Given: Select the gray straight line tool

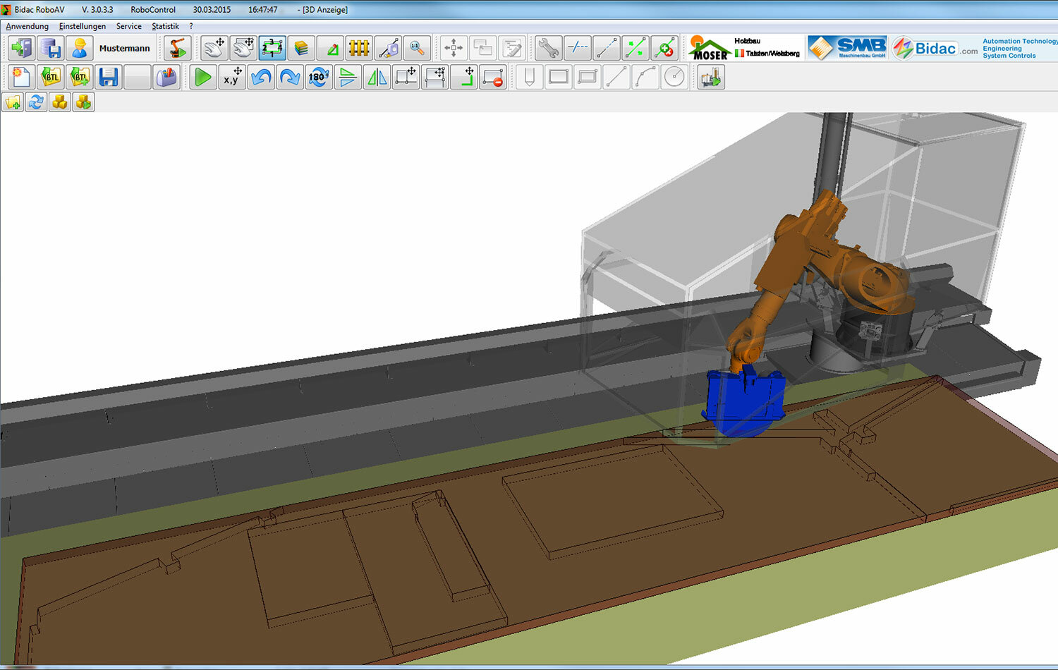Looking at the screenshot, I should pos(616,77).
